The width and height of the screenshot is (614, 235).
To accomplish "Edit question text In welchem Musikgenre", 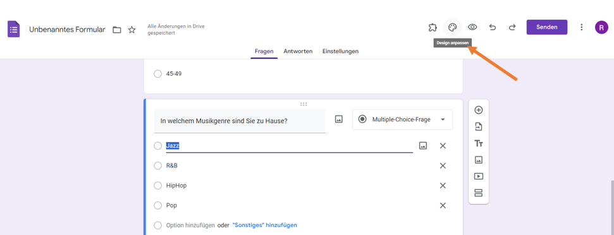I will click(240, 121).
